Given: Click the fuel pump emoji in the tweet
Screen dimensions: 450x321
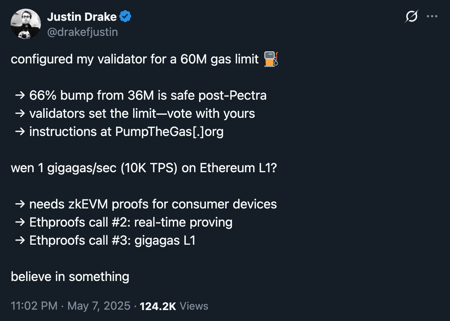Looking at the screenshot, I should pos(271,59).
